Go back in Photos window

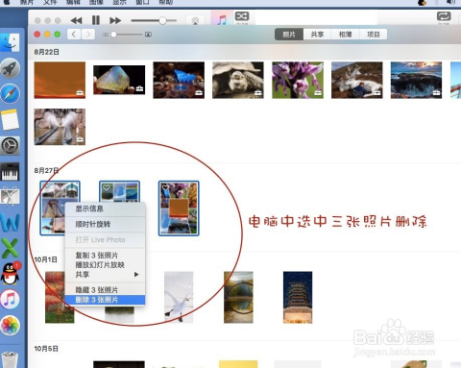(74, 35)
